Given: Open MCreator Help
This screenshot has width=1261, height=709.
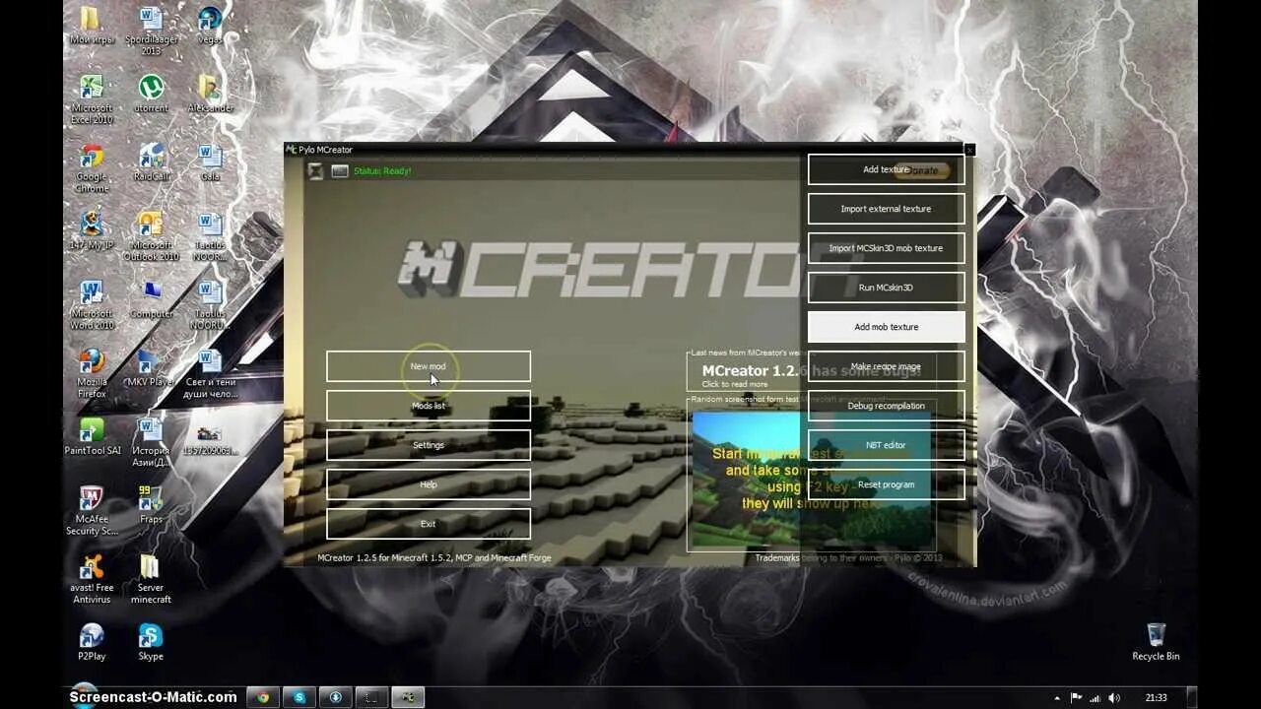Looking at the screenshot, I should point(428,484).
